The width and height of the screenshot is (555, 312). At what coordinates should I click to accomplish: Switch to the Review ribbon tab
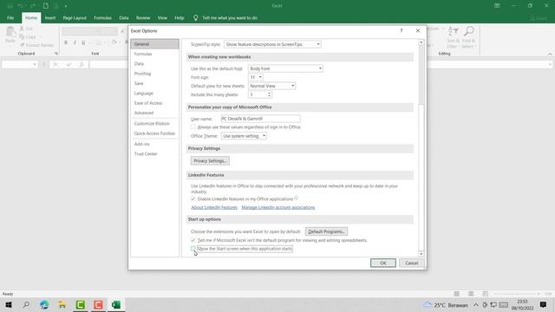tap(143, 17)
